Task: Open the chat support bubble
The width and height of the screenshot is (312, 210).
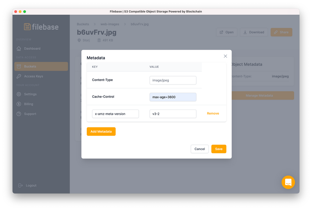Action: coord(288,182)
